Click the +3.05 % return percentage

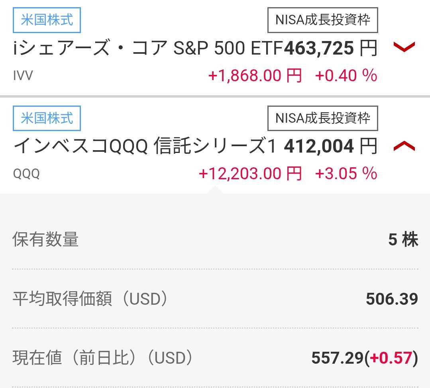[x=346, y=174]
